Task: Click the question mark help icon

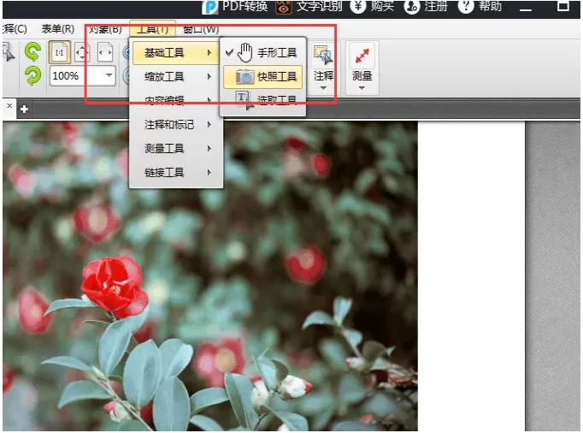Action: 466,6
